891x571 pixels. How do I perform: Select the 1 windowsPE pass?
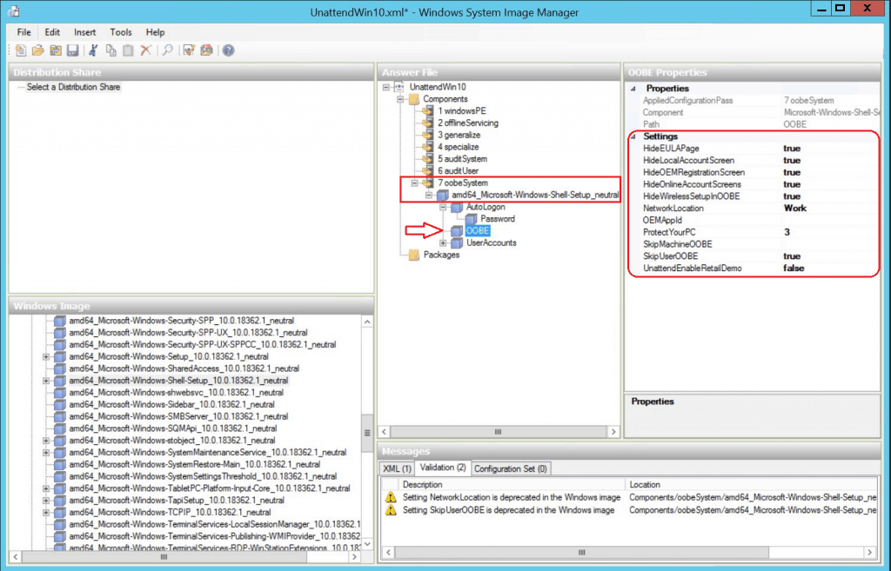click(461, 110)
